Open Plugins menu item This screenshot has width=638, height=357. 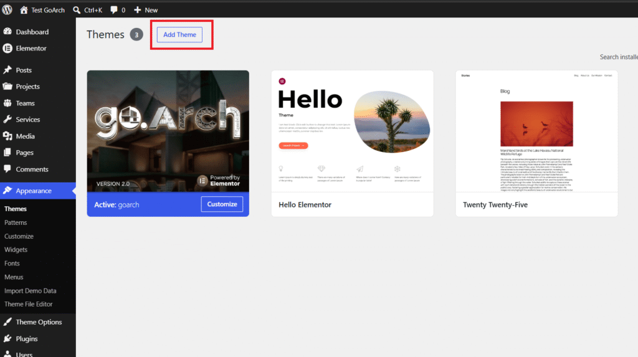point(38,339)
